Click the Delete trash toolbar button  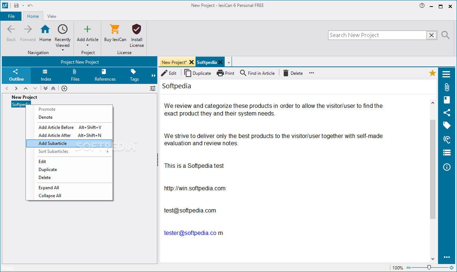click(293, 73)
